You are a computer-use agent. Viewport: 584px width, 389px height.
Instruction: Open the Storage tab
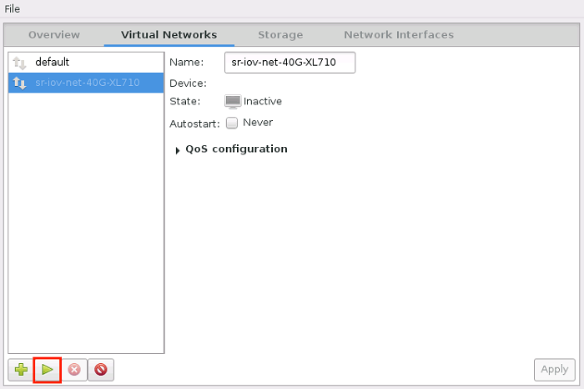[280, 35]
